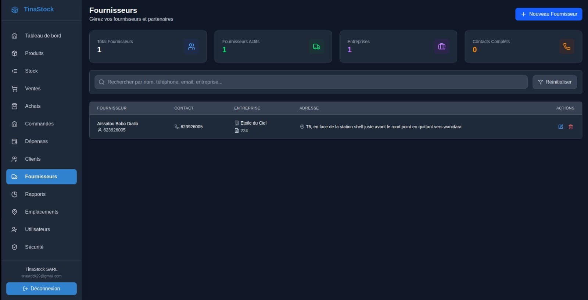Click the briefcase icon in Entreprises card

442,47
